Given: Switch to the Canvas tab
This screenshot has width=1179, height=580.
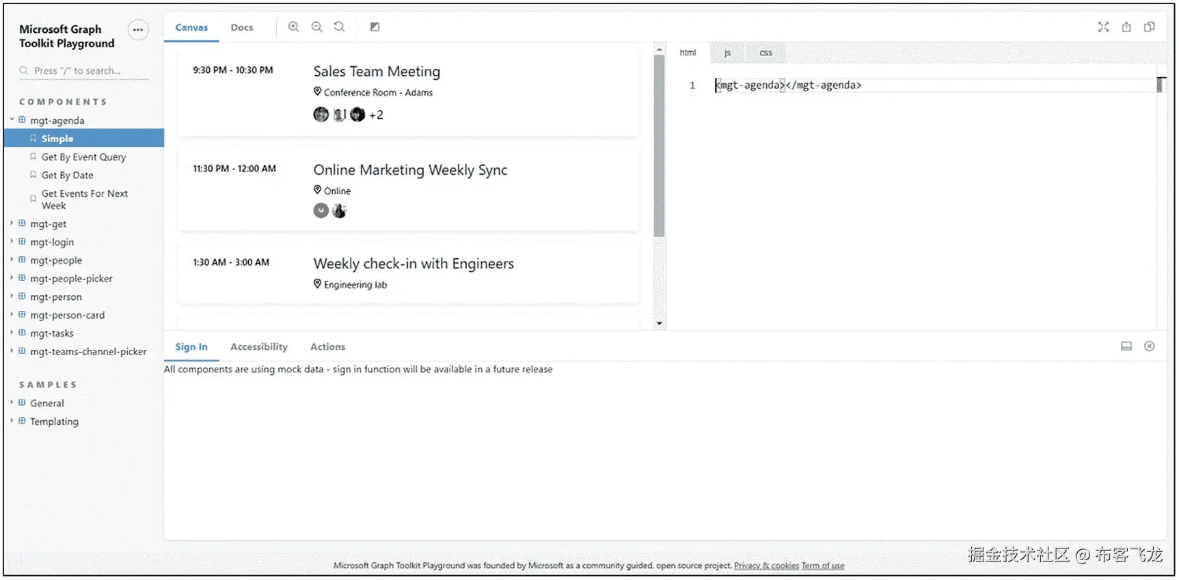Looking at the screenshot, I should (191, 27).
